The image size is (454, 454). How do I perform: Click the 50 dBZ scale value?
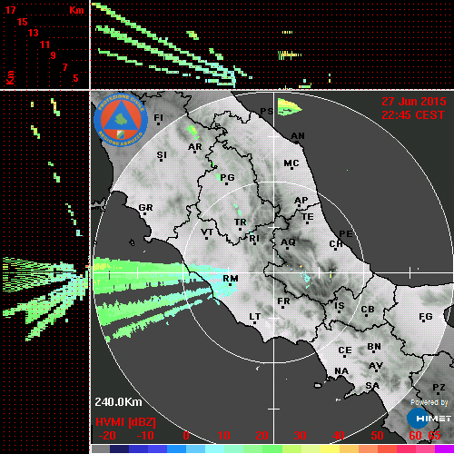click(377, 436)
